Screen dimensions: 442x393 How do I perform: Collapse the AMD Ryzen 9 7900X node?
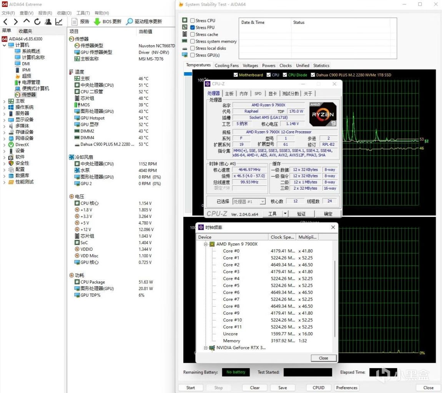(x=206, y=244)
